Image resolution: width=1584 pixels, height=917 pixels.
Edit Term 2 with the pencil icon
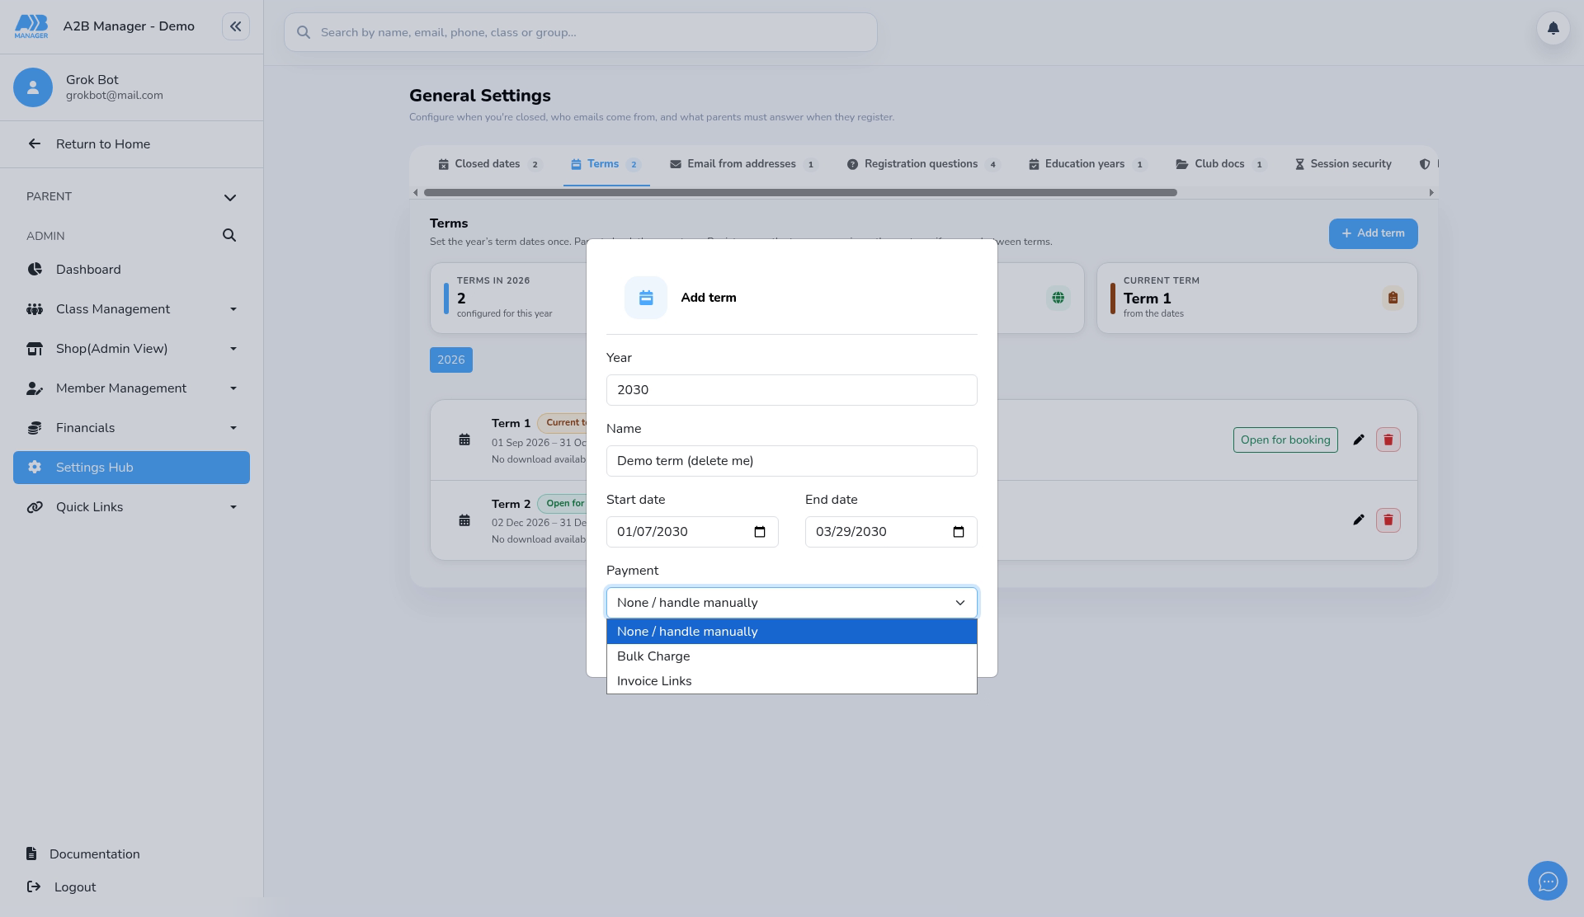click(x=1358, y=520)
